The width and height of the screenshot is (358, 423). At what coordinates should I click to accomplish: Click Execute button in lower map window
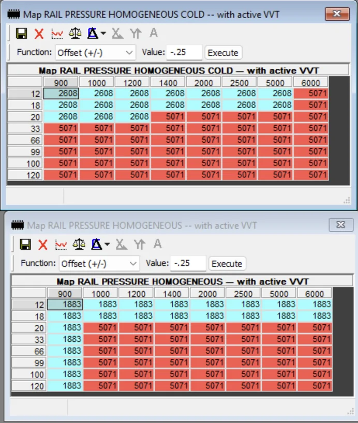pyautogui.click(x=227, y=263)
